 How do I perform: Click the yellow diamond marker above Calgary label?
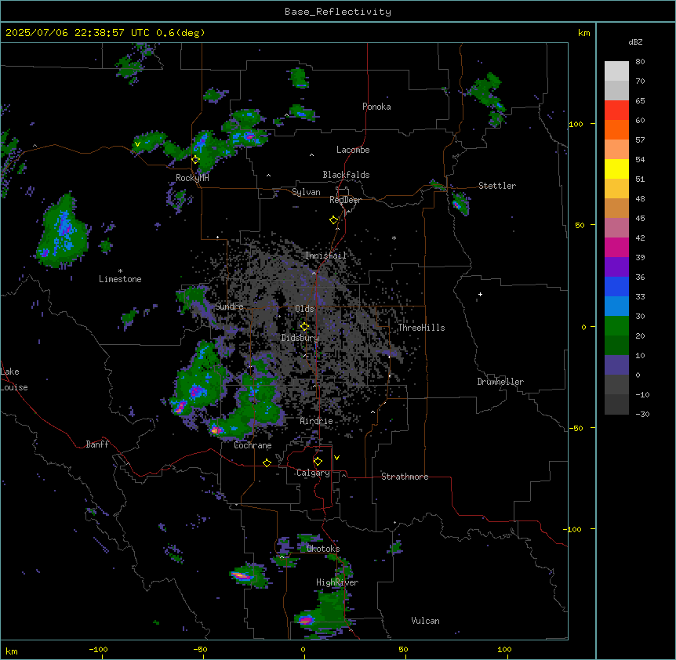tap(318, 462)
